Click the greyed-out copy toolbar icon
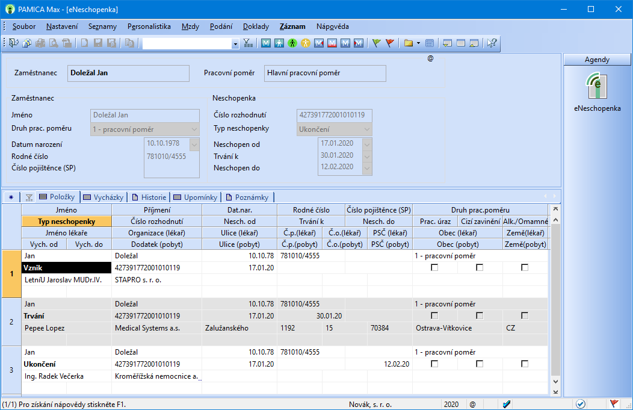 click(129, 43)
